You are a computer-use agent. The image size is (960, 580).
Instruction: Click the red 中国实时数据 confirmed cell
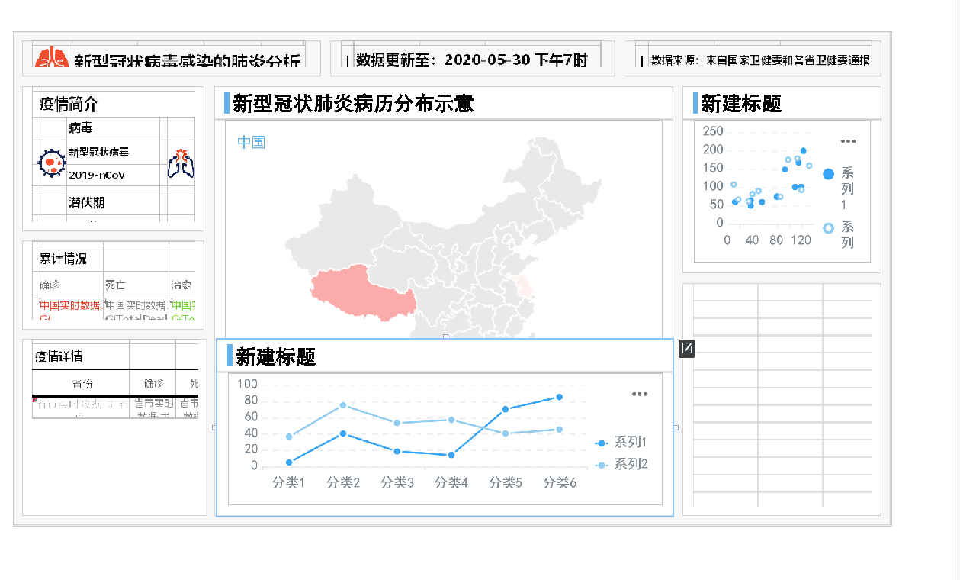click(70, 308)
